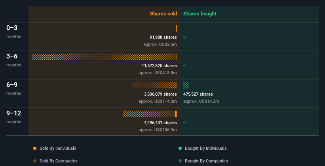Select the 0–3 months sold bar
The height and width of the screenshot is (166, 325).
pyautogui.click(x=176, y=28)
